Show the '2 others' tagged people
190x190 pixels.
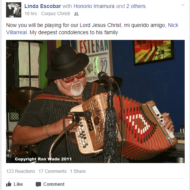(x=136, y=6)
